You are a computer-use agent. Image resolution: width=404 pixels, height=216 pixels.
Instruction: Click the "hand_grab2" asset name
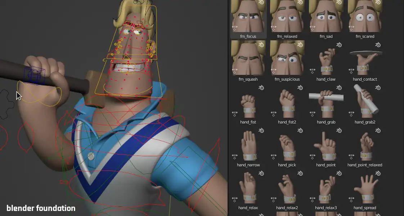[365, 122]
